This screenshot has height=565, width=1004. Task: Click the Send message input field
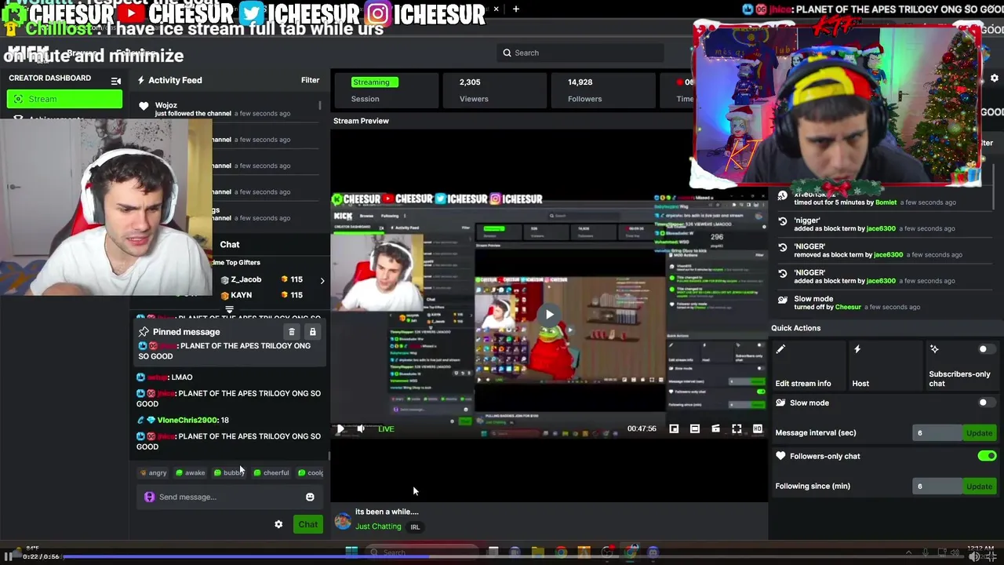click(228, 497)
